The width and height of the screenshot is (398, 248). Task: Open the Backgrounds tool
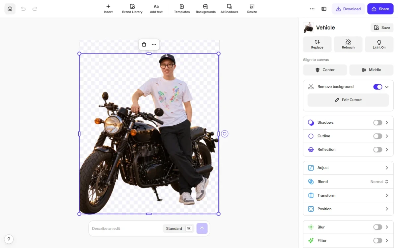206,9
